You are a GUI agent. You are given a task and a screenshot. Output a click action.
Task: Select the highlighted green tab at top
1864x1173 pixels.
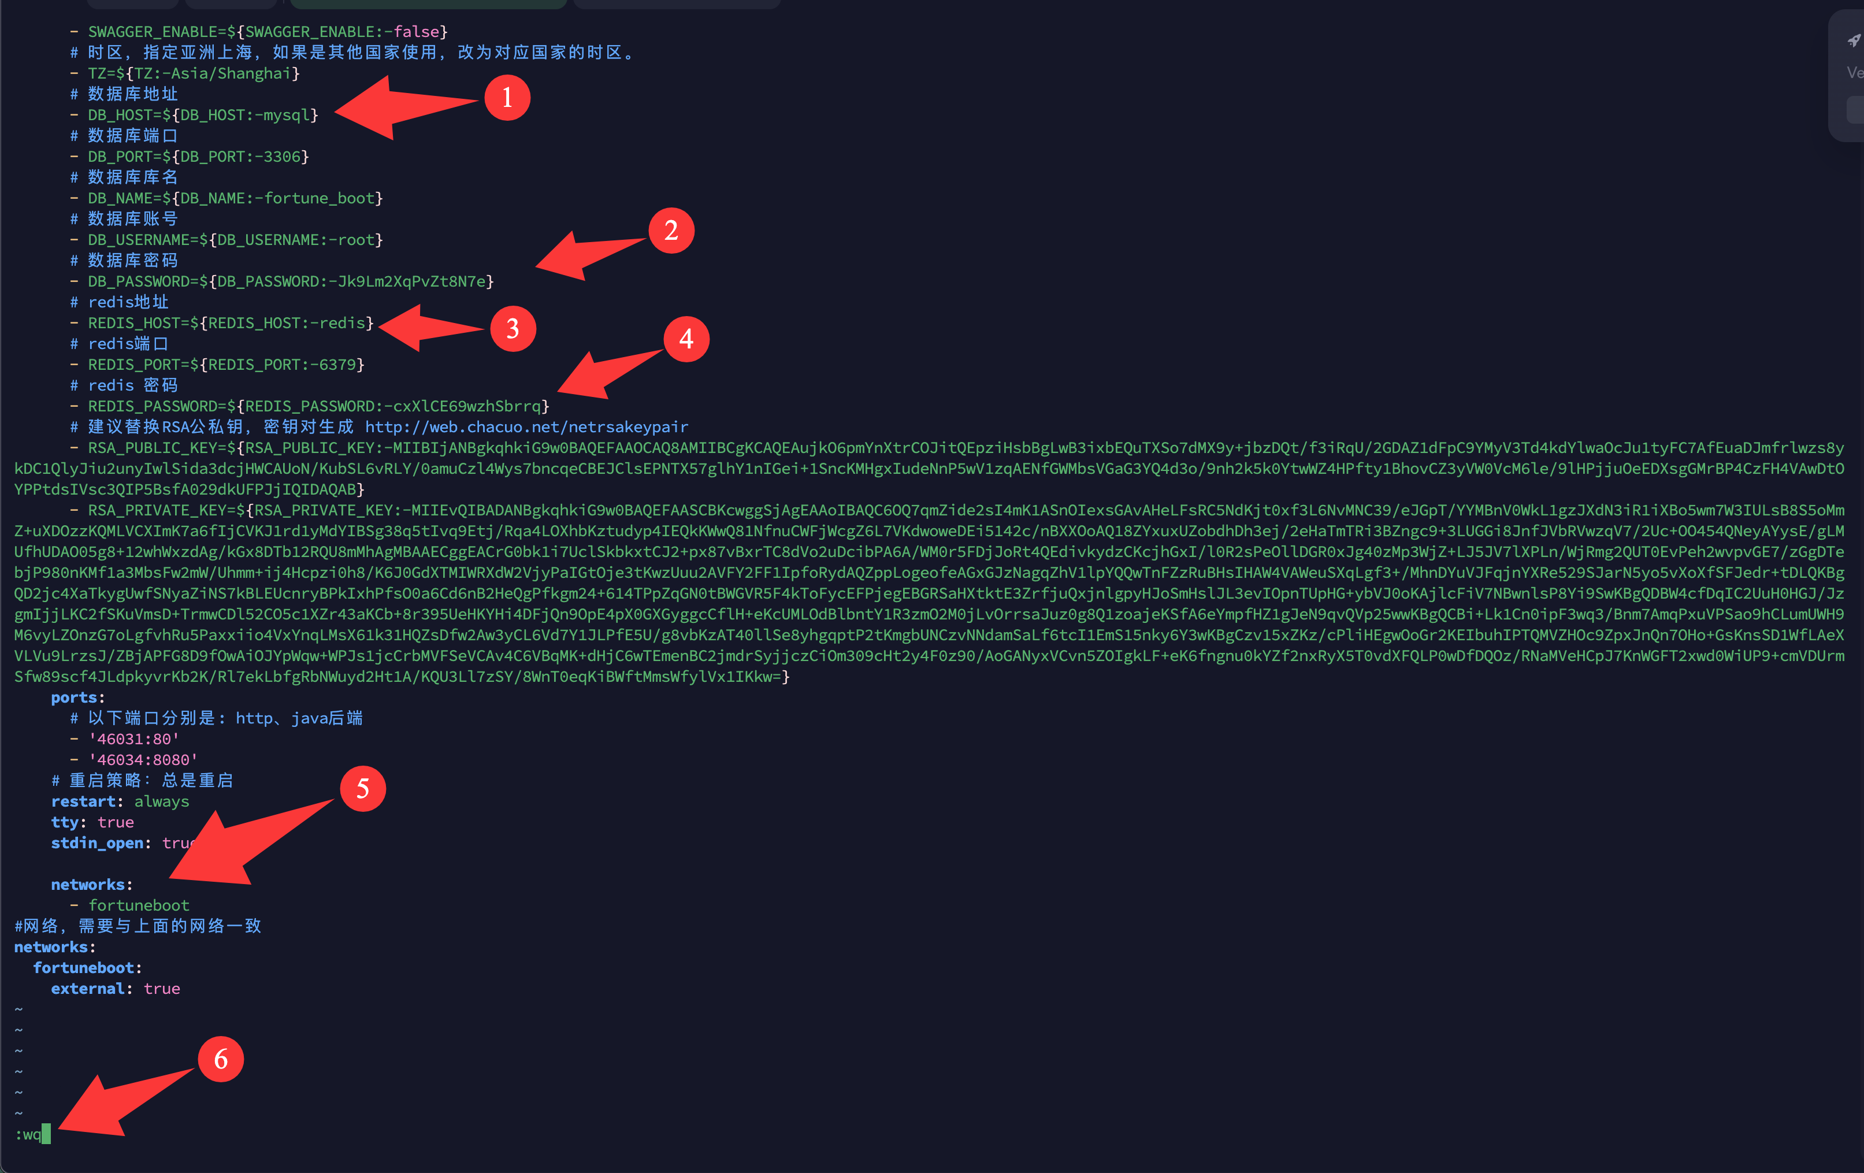[428, 4]
